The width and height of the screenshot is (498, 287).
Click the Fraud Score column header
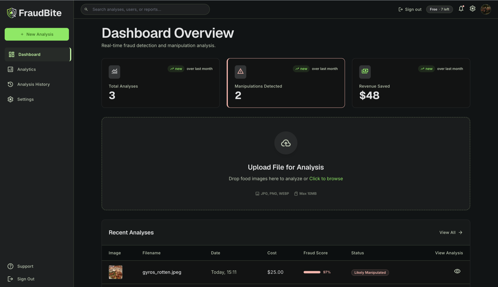[315, 253]
